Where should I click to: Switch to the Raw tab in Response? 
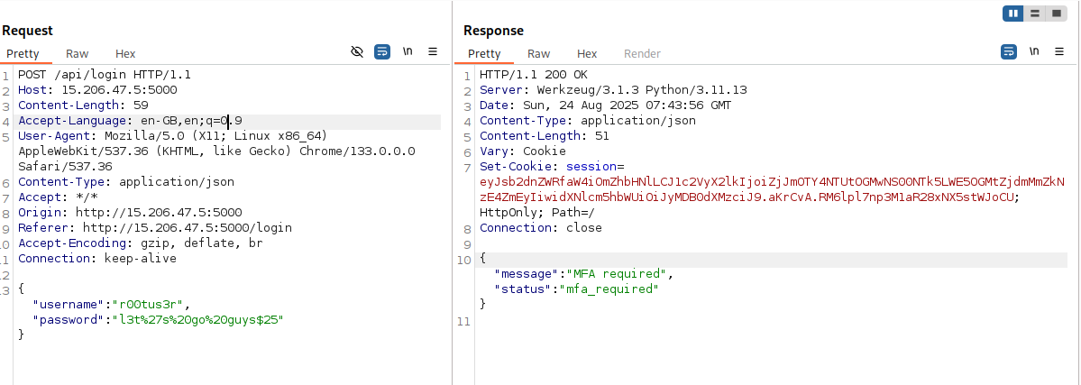coord(539,54)
